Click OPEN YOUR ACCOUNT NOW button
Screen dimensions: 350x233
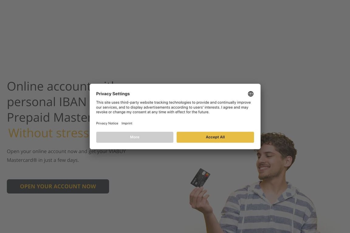pos(58,186)
